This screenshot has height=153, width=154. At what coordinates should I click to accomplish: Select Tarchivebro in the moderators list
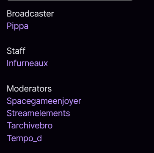click(30, 125)
